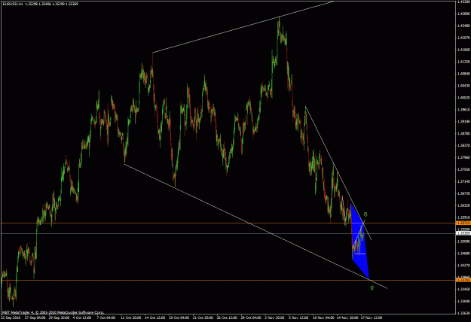Click the 1.40020 price scale label
This screenshot has width=471, height=322.
(x=463, y=98)
